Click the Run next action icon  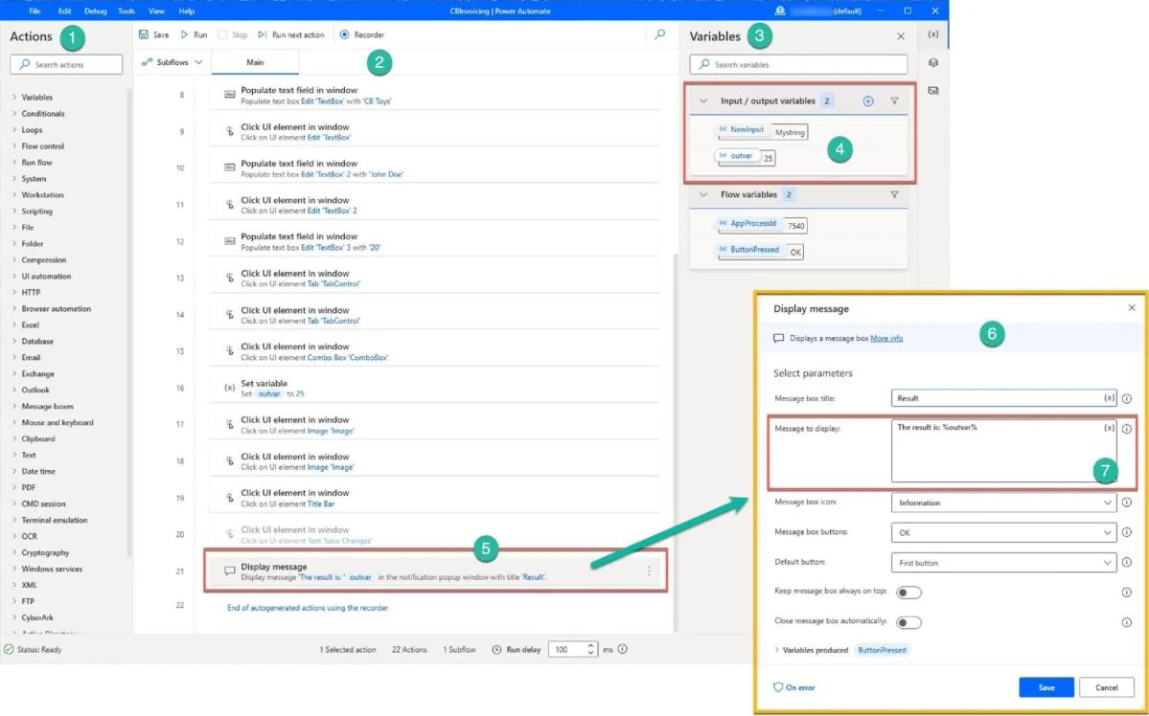pos(263,34)
